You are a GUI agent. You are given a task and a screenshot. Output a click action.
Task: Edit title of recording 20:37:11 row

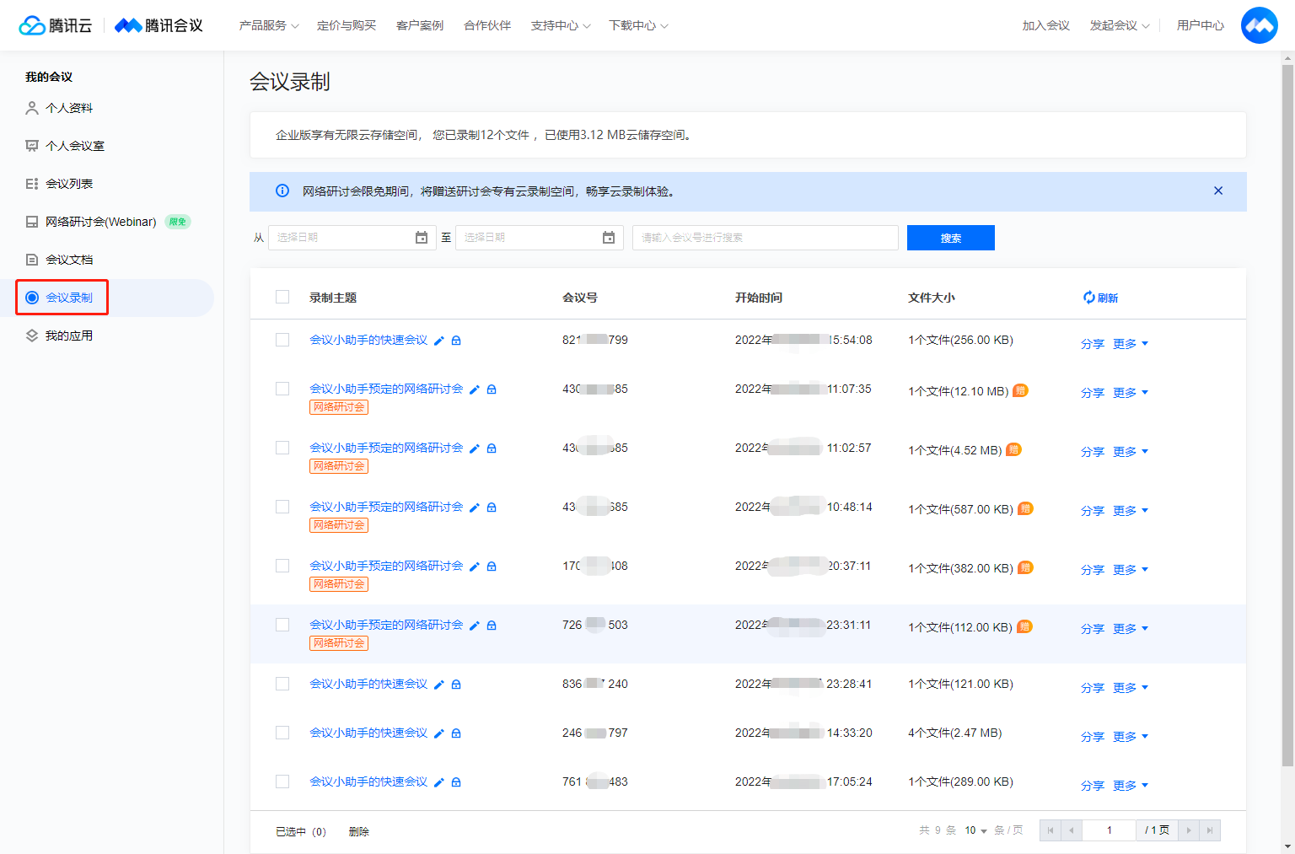pos(475,567)
